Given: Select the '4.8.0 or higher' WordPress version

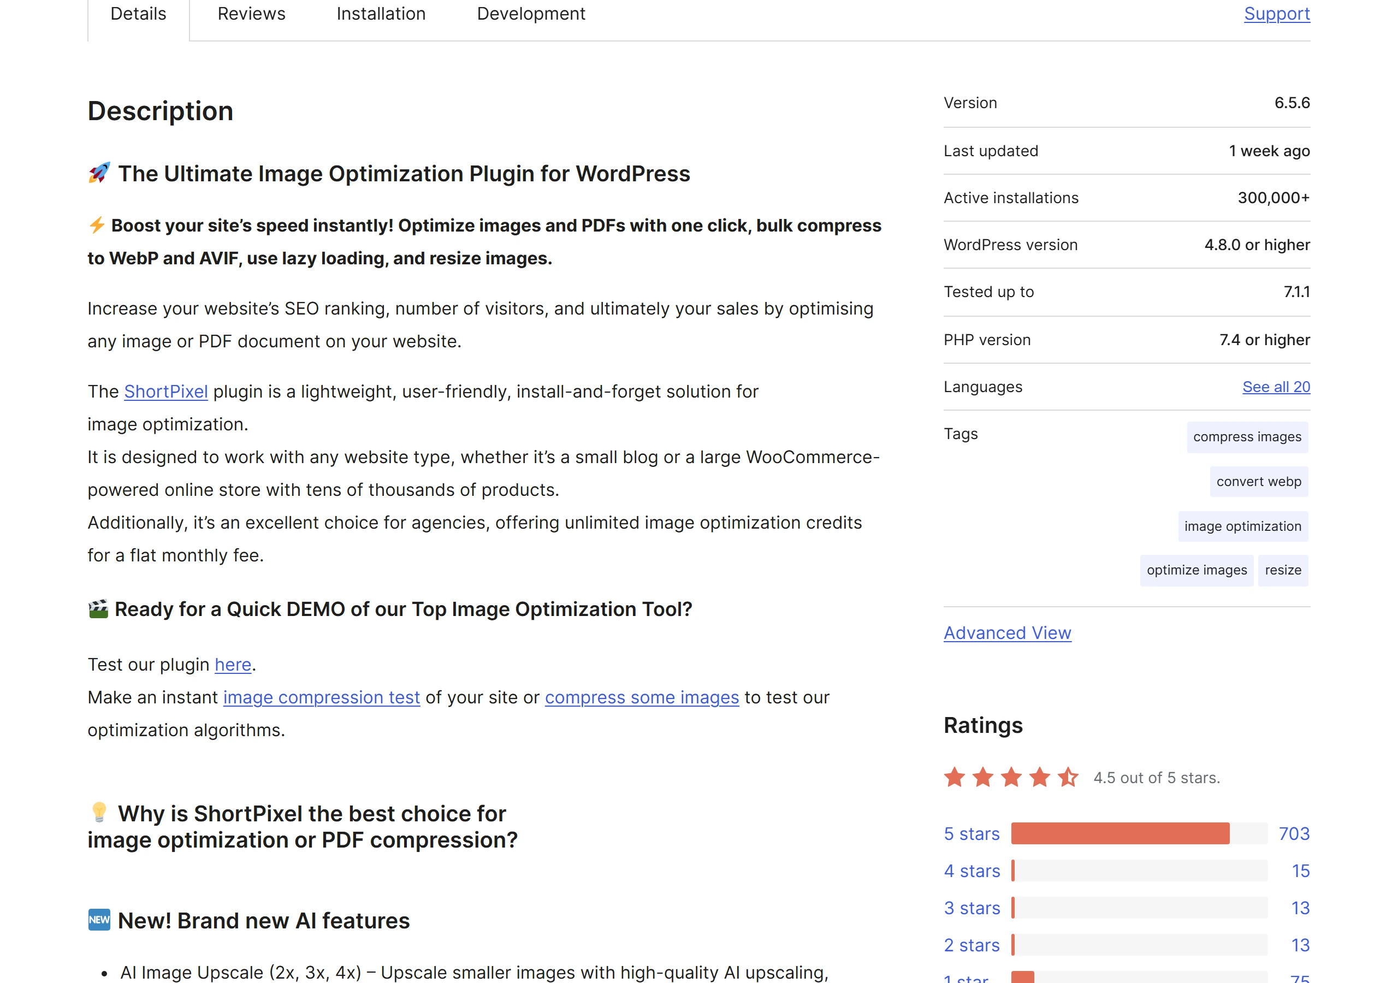Looking at the screenshot, I should tap(1257, 245).
